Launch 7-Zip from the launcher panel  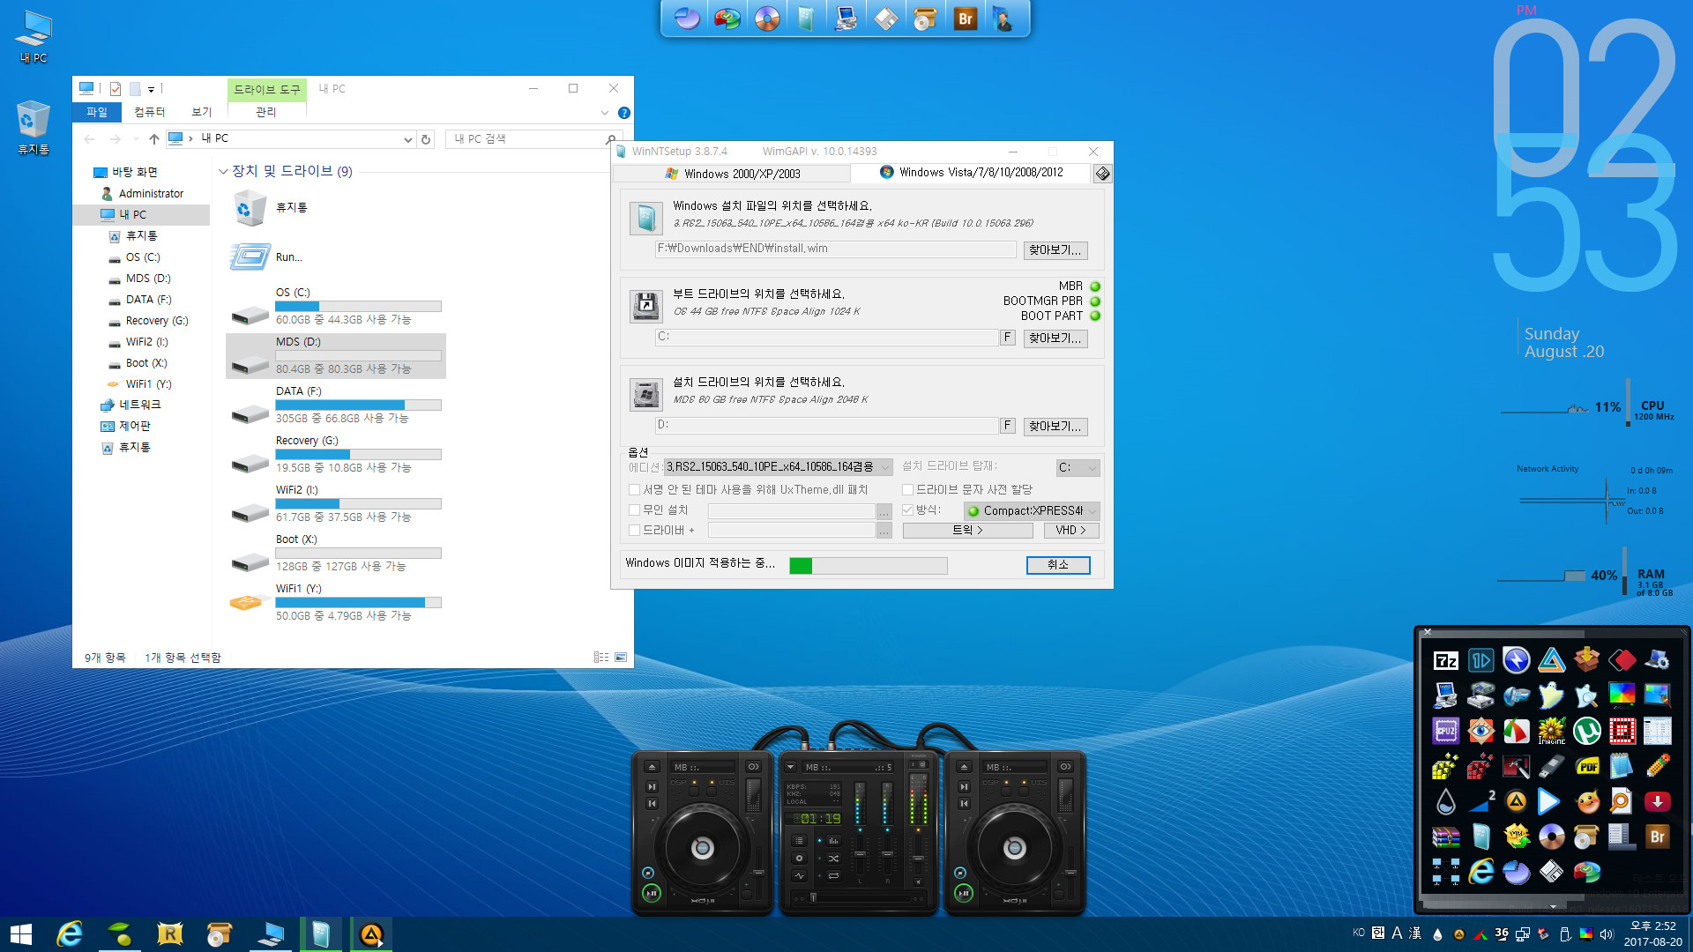(x=1445, y=660)
